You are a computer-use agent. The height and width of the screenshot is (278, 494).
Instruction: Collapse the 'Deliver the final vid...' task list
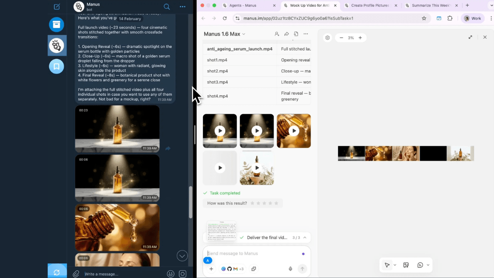[305, 237]
